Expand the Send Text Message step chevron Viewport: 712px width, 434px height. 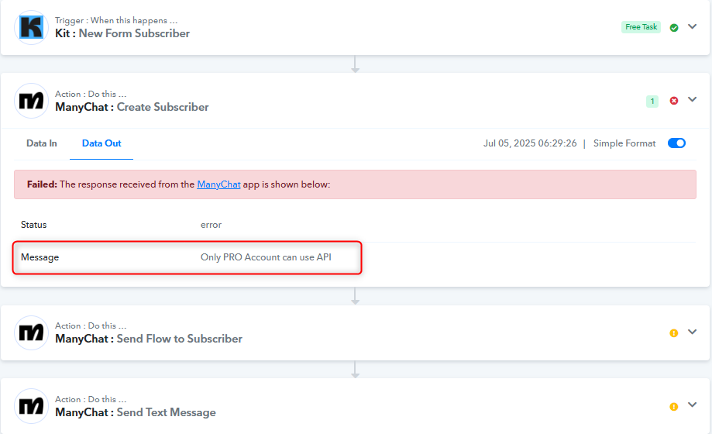[692, 405]
